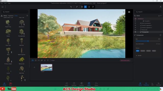Viewport: 163px width, 91px height.
Task: Delete media with trash icon
Action: coord(48,60)
